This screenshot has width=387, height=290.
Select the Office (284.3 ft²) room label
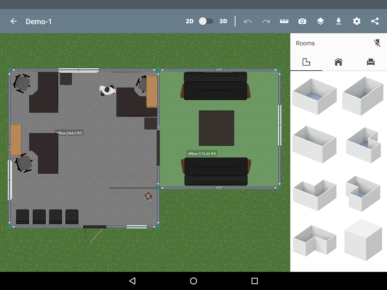(x=69, y=133)
